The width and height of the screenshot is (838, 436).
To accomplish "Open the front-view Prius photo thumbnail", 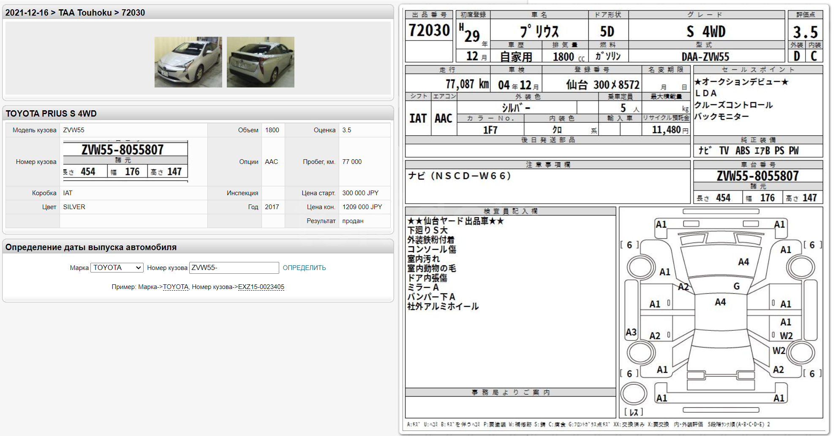I will [x=188, y=62].
